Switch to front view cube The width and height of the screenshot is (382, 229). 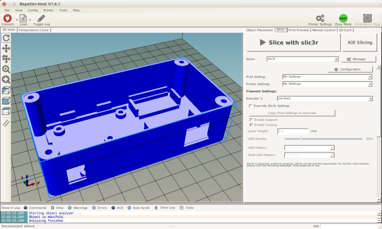tap(6, 101)
